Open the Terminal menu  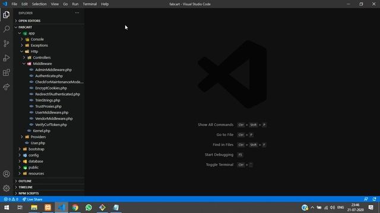90,4
